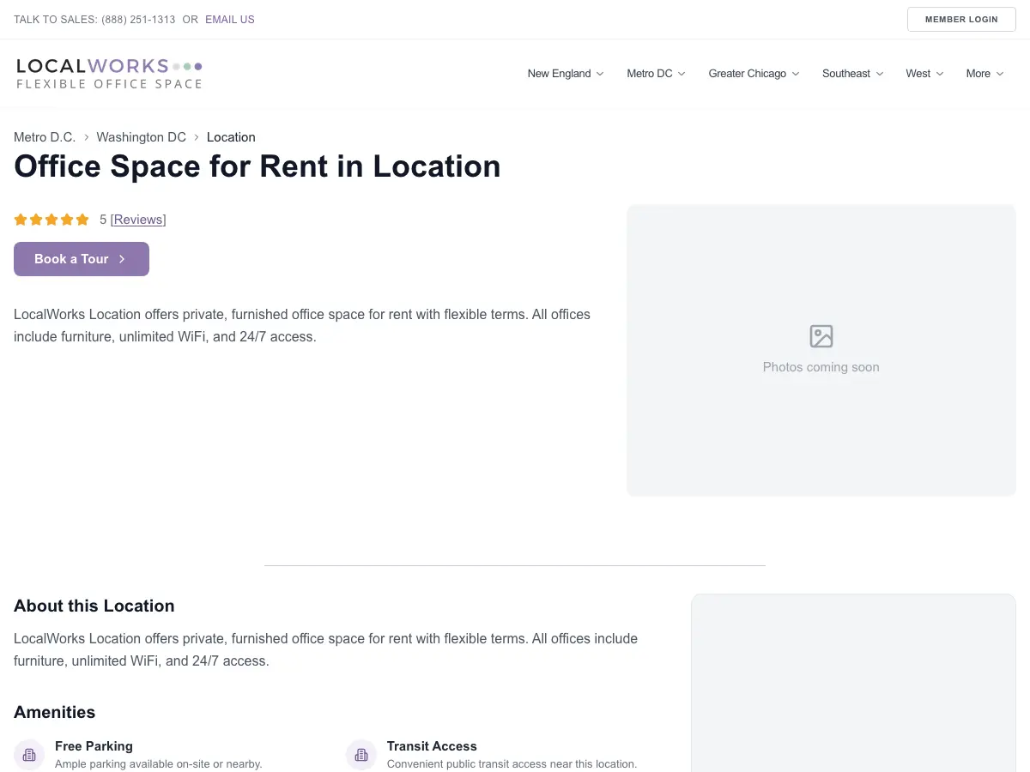Click the photo placeholder image icon

click(x=821, y=336)
